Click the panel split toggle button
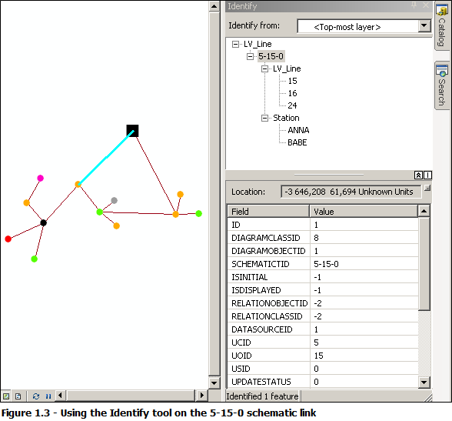This screenshot has height=421, width=452. click(427, 175)
